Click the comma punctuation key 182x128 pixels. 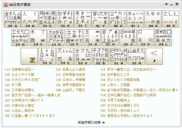(154, 56)
